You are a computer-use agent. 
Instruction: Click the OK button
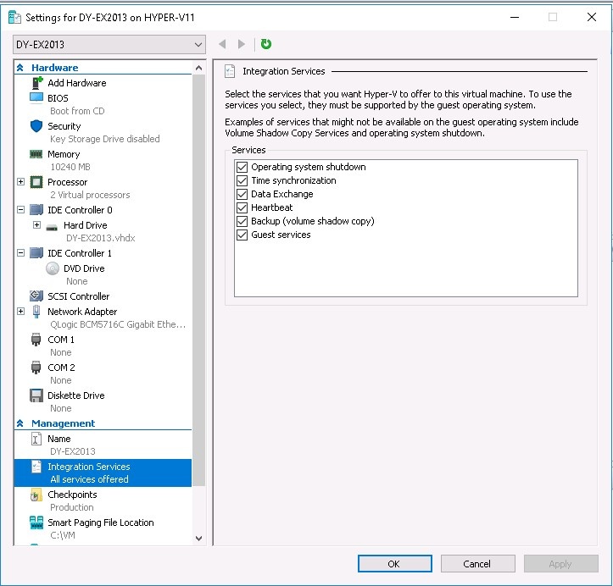pos(394,564)
